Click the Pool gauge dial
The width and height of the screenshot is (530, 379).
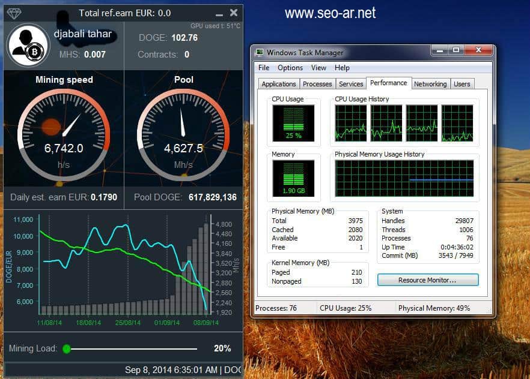tap(183, 135)
